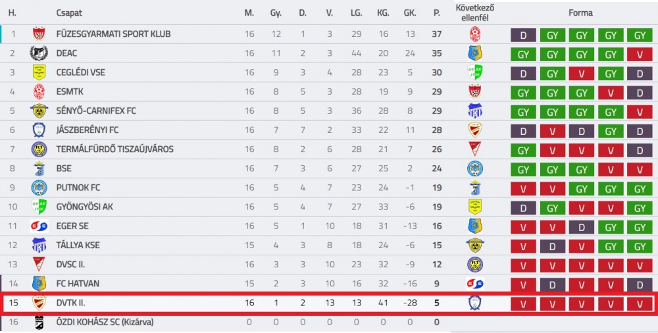Select the Ózdi Kohász SC crest

[39, 322]
